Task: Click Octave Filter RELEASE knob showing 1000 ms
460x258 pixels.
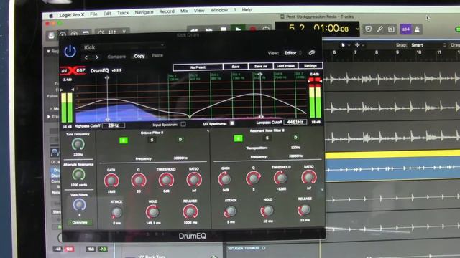Action: coord(190,211)
